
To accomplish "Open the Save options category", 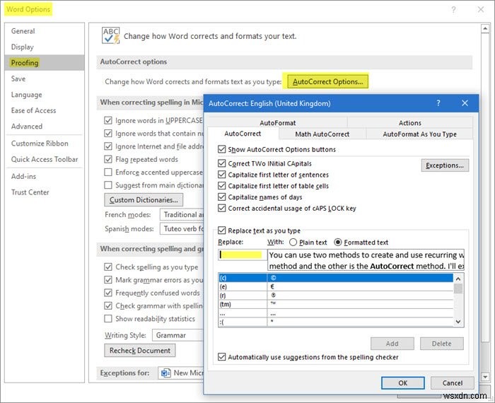I will (x=45, y=78).
